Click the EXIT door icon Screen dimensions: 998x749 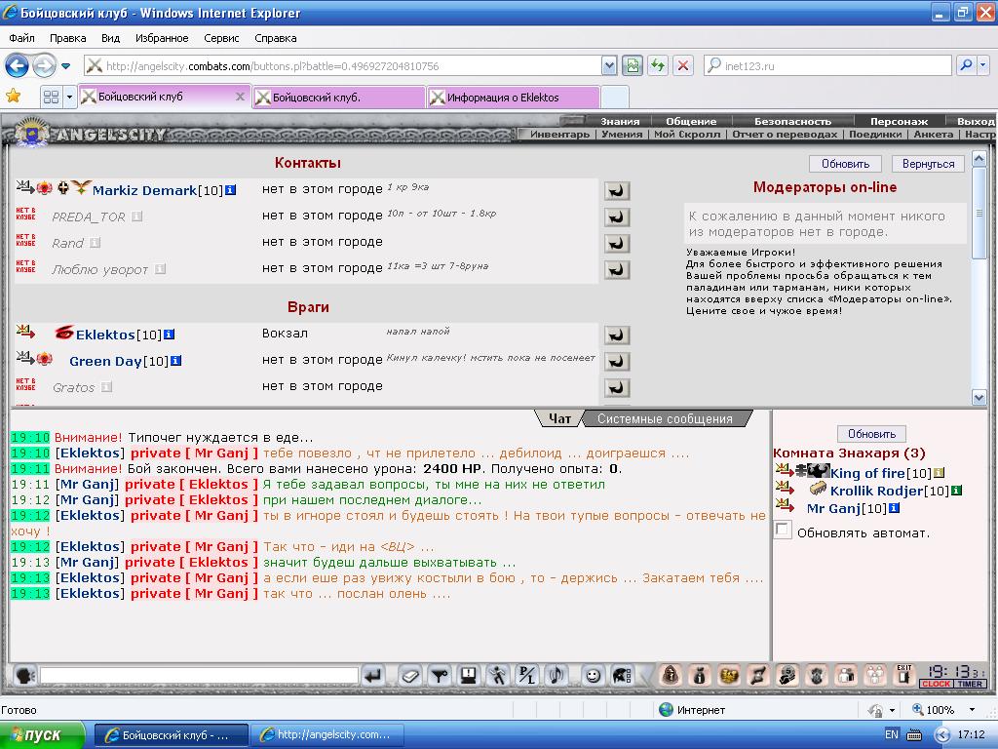[903, 675]
